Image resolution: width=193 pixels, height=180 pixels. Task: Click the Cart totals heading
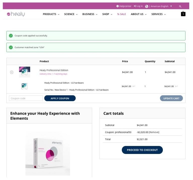(x=114, y=113)
